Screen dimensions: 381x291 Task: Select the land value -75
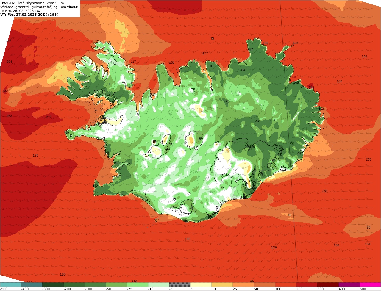click(x=227, y=101)
